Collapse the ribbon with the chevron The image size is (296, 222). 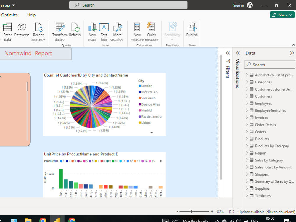[293, 45]
